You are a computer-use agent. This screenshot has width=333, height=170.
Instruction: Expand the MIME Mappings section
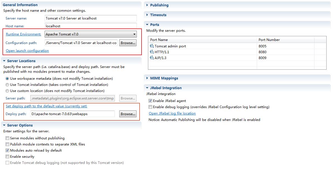(x=147, y=78)
